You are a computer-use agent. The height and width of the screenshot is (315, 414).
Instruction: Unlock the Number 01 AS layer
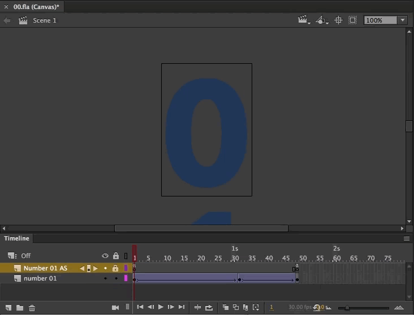pyautogui.click(x=115, y=268)
